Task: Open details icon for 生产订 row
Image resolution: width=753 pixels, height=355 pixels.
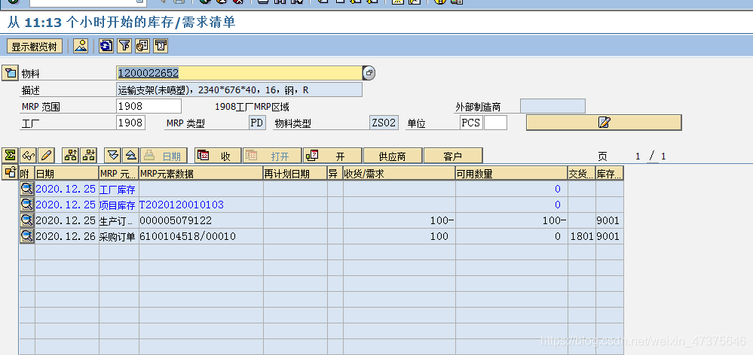Action: coord(27,220)
